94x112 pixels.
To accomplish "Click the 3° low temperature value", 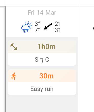I will (37, 24).
